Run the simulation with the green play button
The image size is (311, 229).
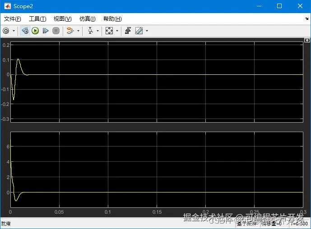point(35,31)
